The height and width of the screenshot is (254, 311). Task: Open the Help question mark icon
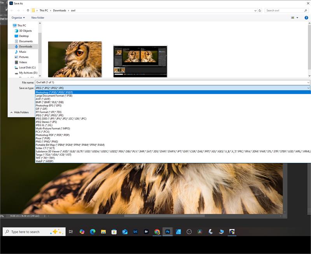coord(306,17)
